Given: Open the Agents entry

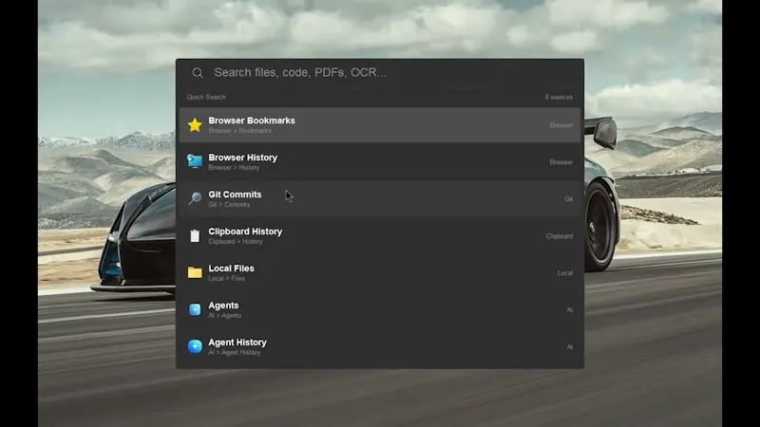Looking at the screenshot, I should 379,309.
